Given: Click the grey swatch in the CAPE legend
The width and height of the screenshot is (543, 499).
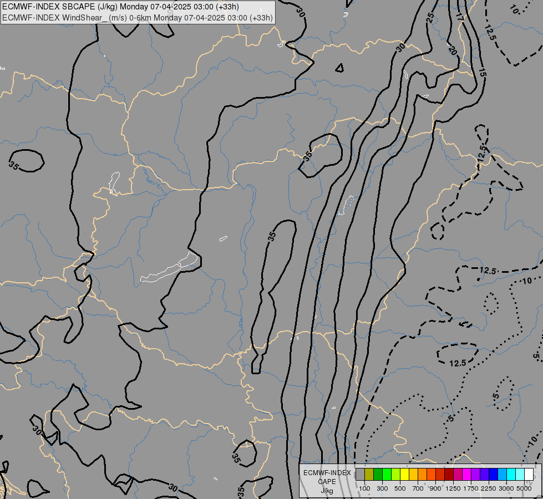Looking at the screenshot, I should coord(360,474).
